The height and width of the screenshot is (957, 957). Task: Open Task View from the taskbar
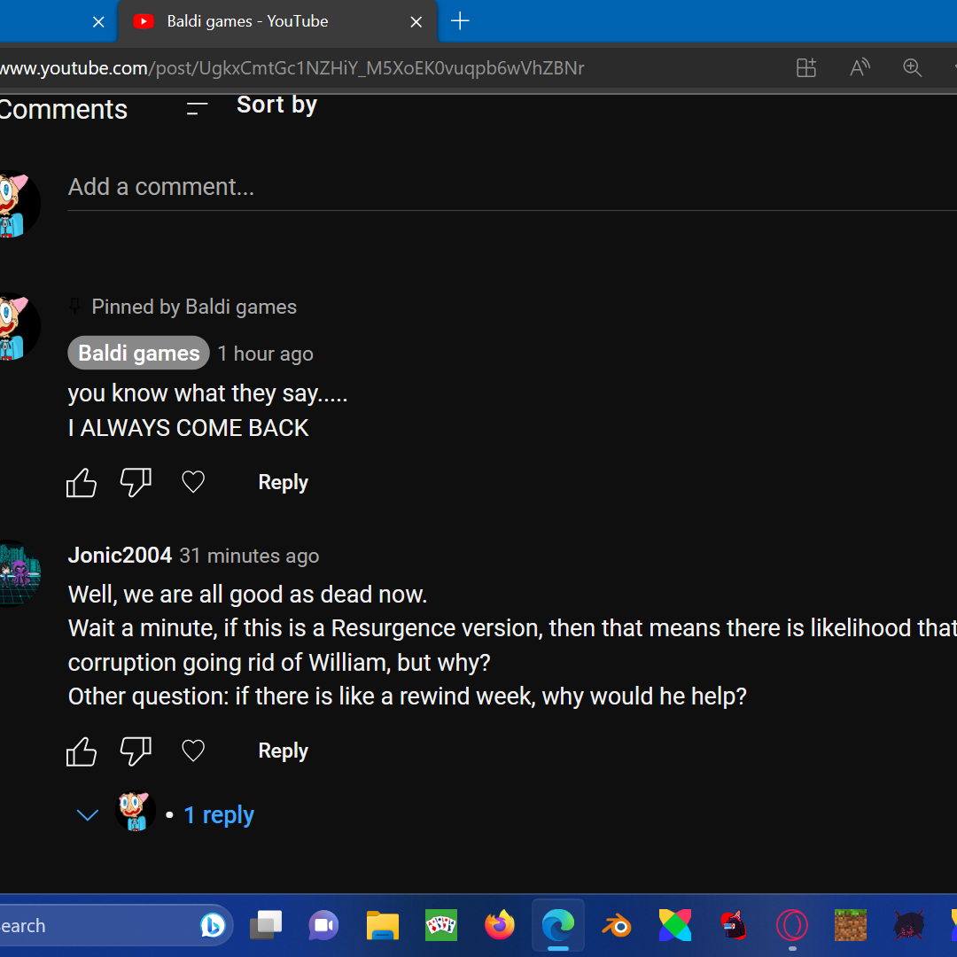266,925
